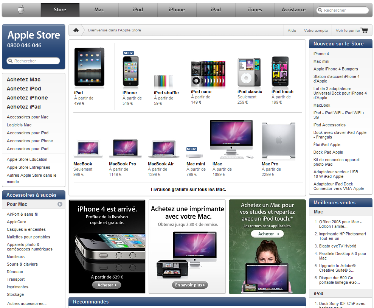
Task: Open the iMac product image
Action: click(231, 139)
